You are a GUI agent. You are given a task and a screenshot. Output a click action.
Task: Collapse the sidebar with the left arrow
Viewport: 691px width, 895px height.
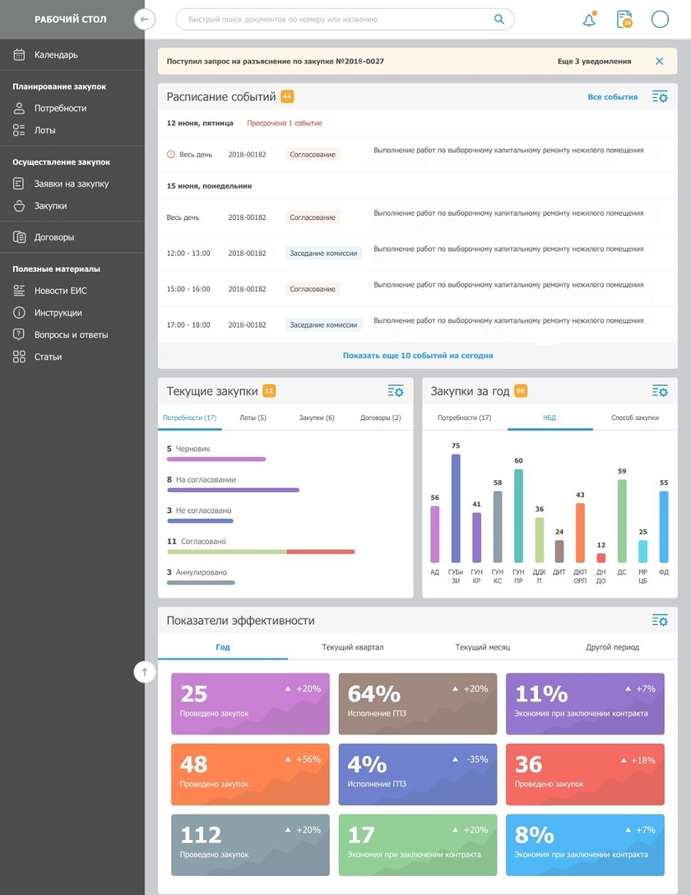click(145, 19)
